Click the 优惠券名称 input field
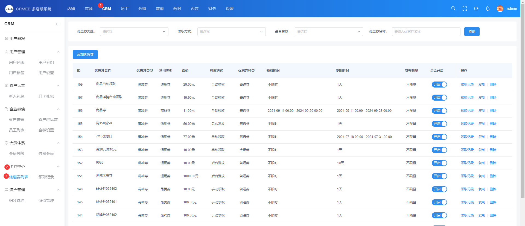The width and height of the screenshot is (525, 226). point(426,32)
